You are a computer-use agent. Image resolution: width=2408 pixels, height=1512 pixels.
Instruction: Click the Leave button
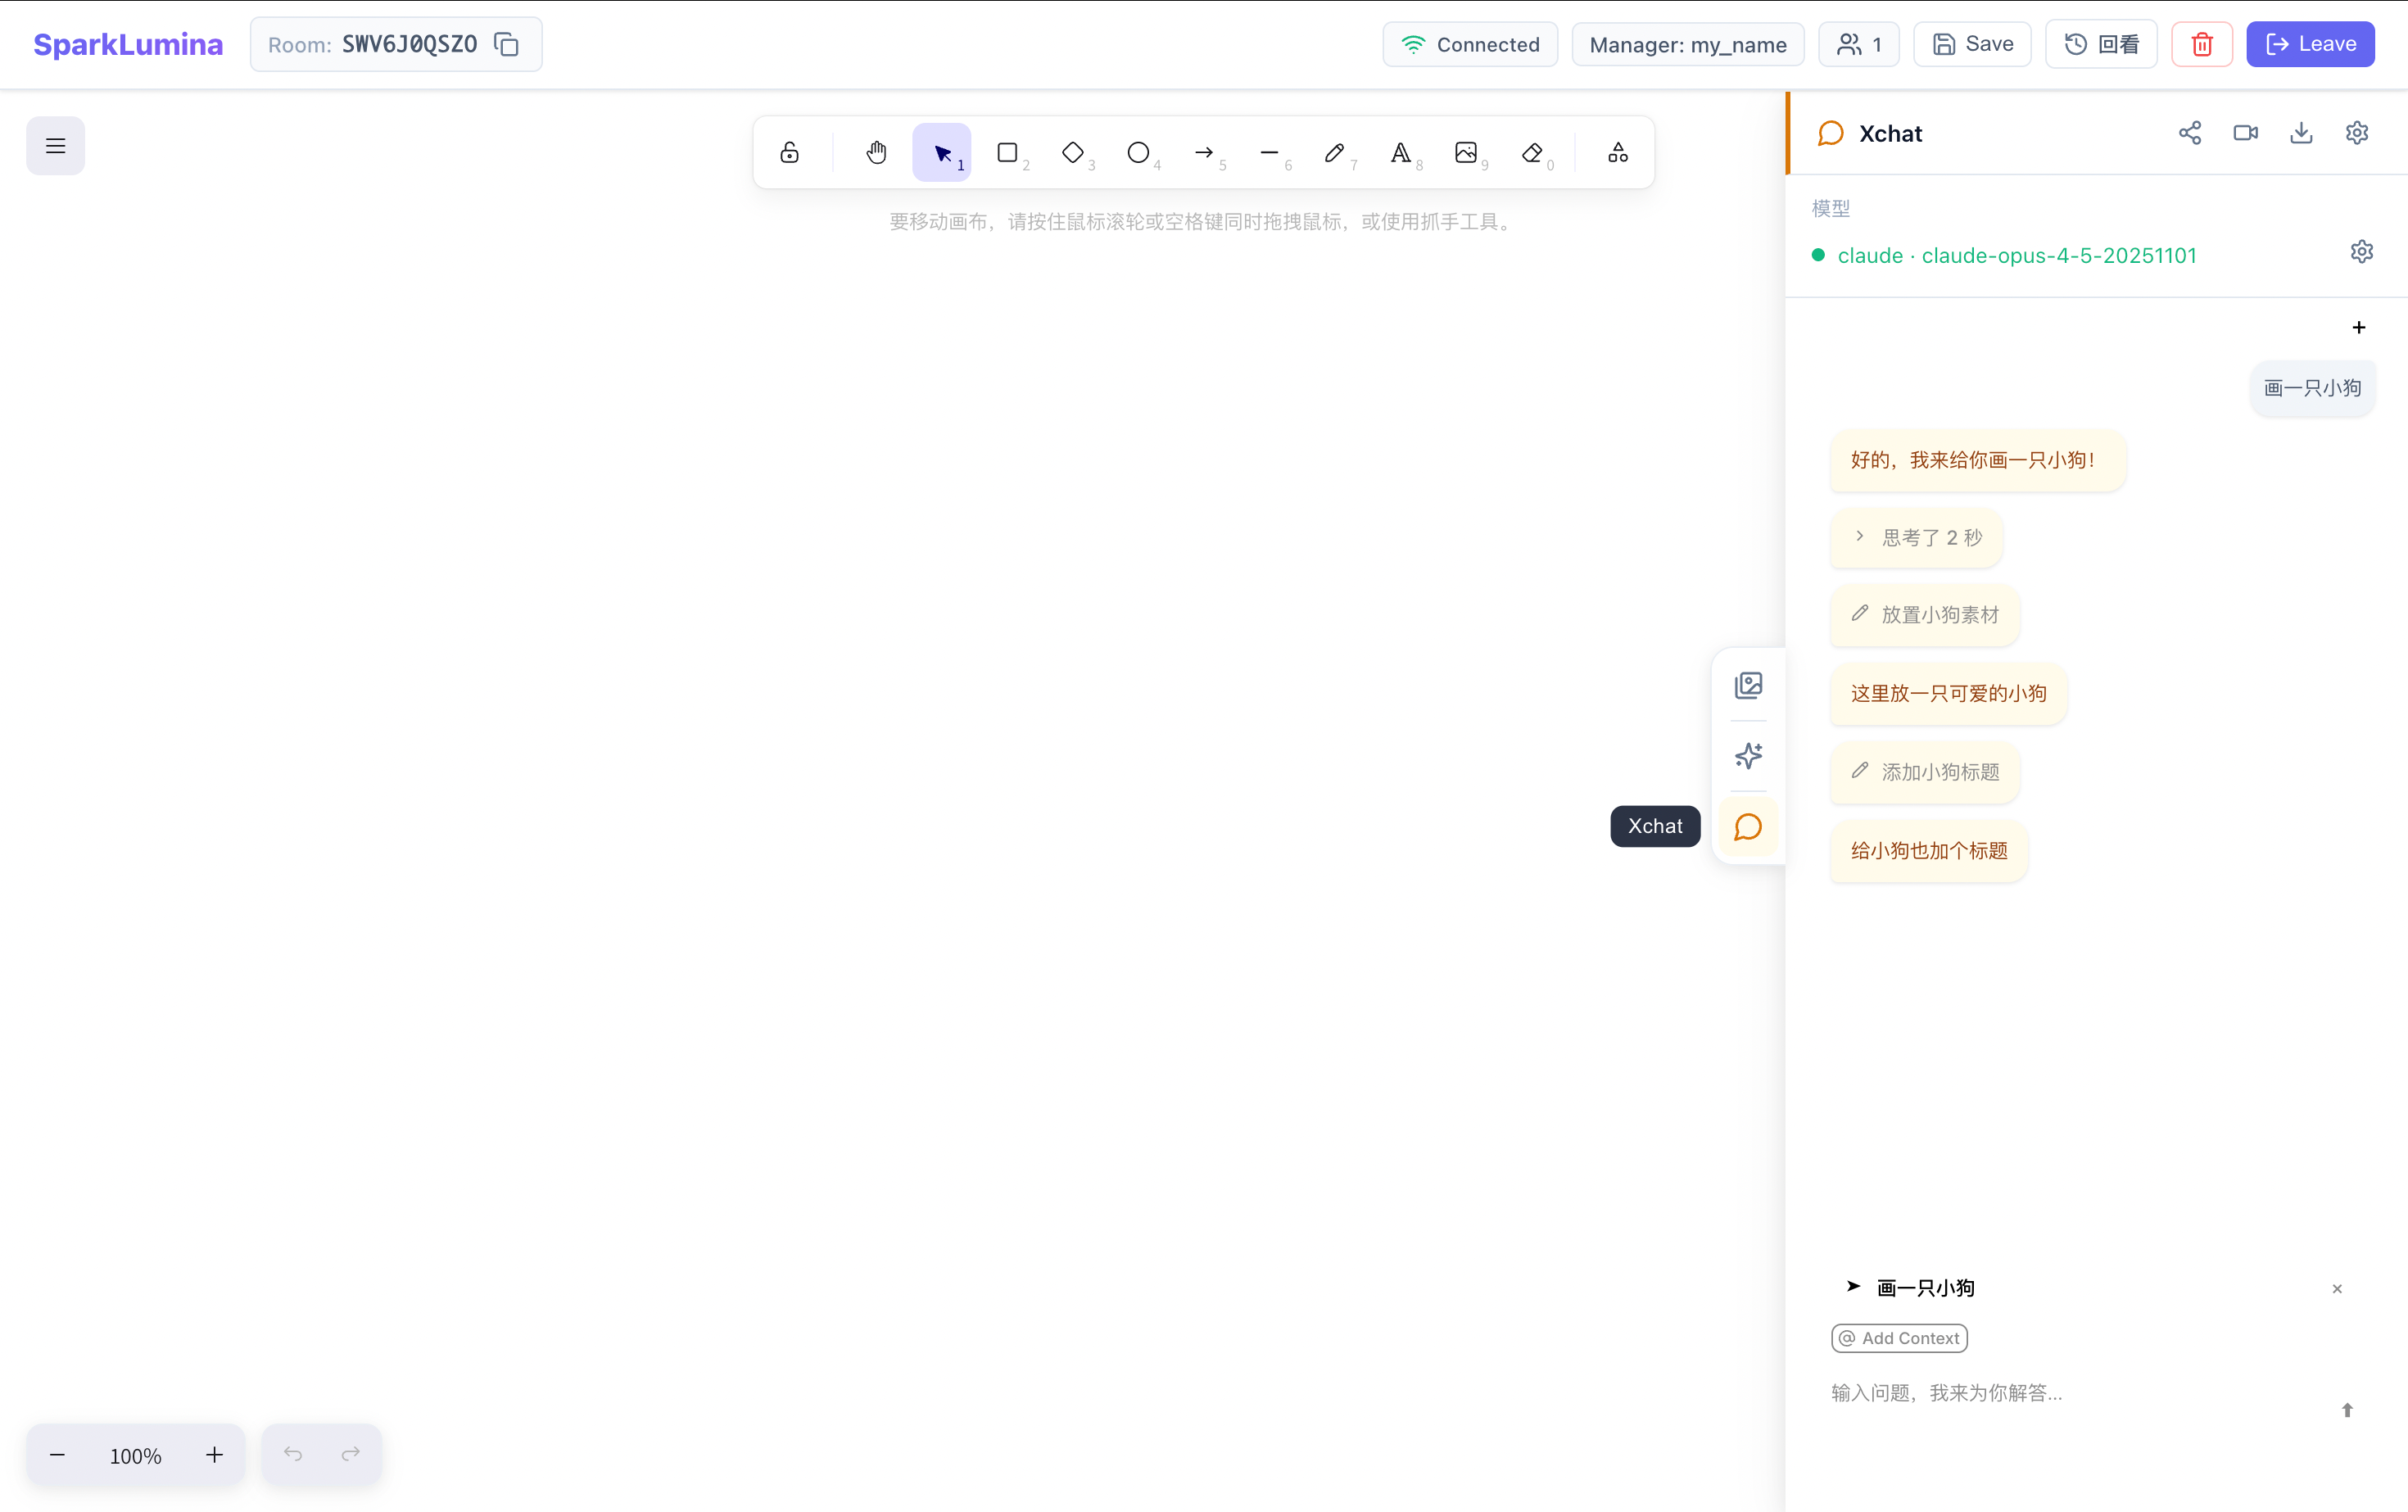point(2310,43)
